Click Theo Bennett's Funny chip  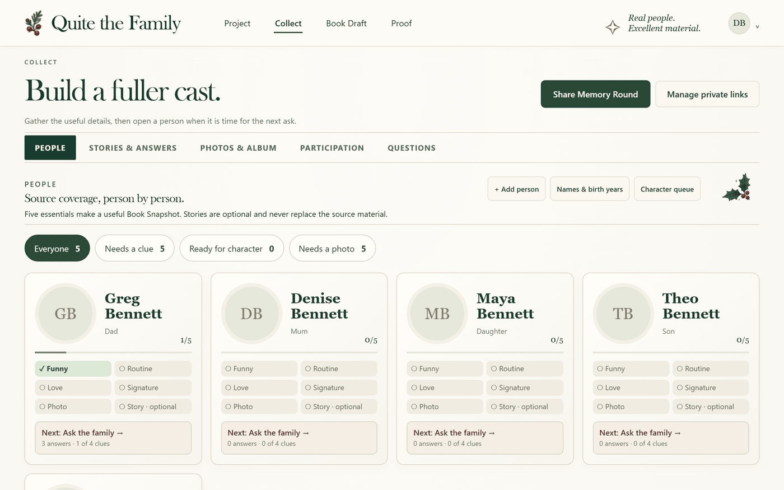(x=631, y=368)
